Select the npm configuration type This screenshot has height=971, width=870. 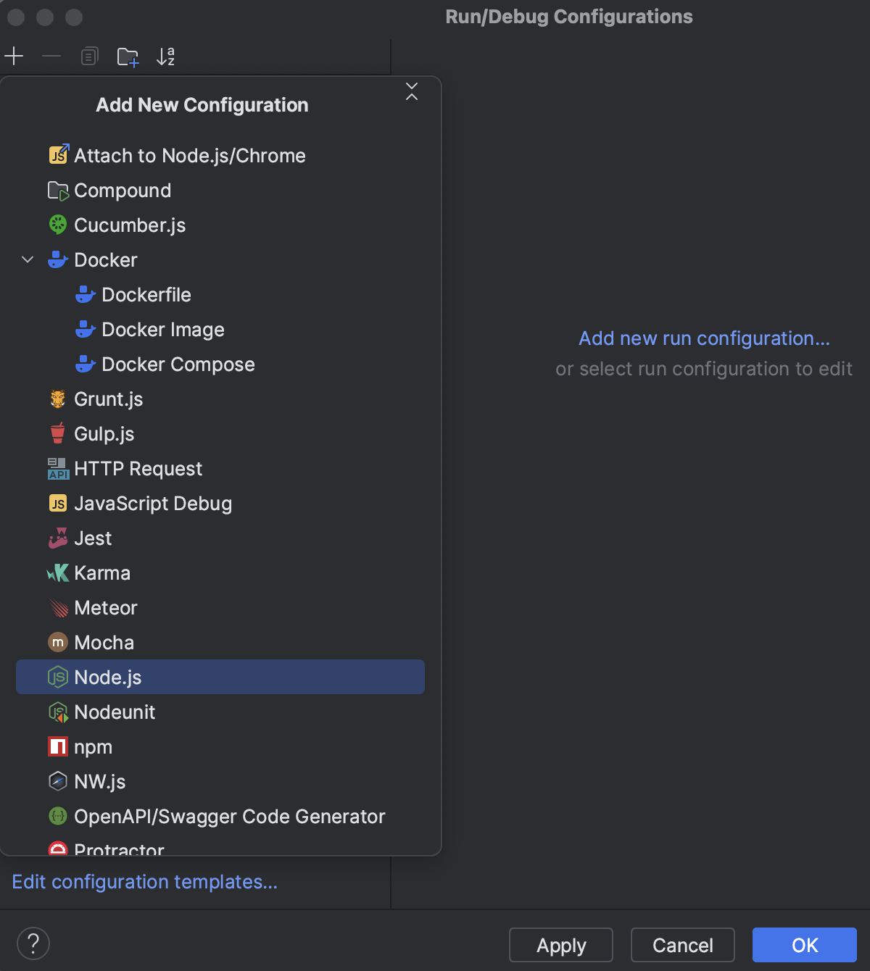93,746
